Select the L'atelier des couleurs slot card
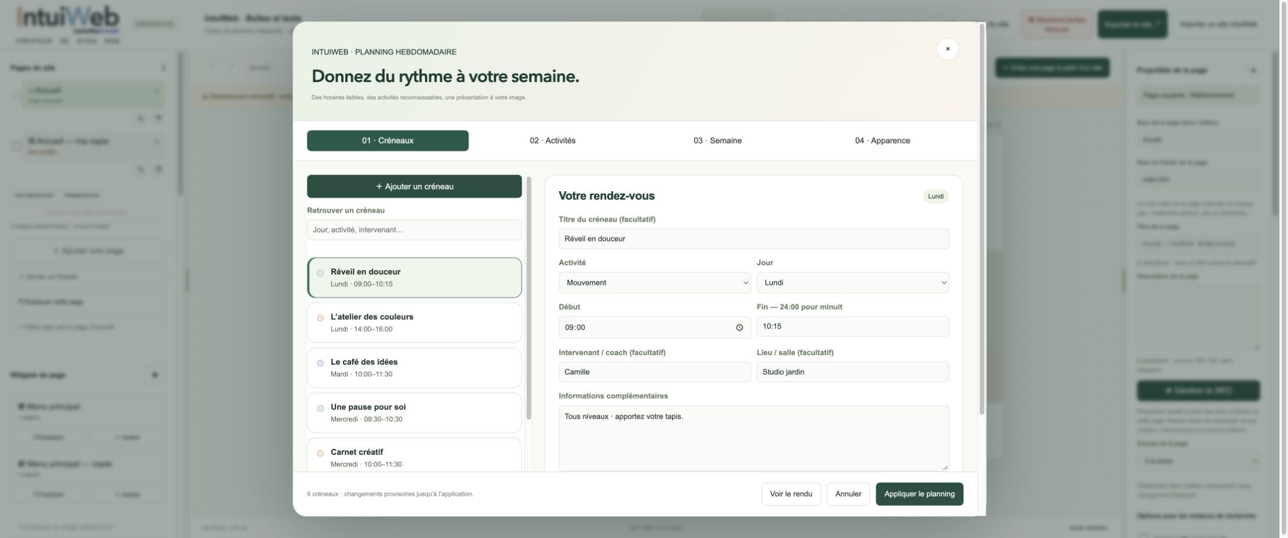1288x538 pixels. click(415, 323)
